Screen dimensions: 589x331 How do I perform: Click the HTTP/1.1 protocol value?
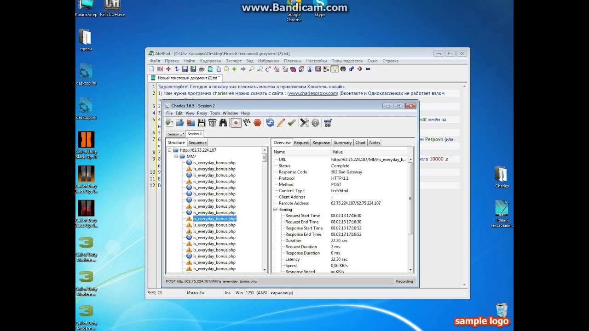pyautogui.click(x=340, y=178)
